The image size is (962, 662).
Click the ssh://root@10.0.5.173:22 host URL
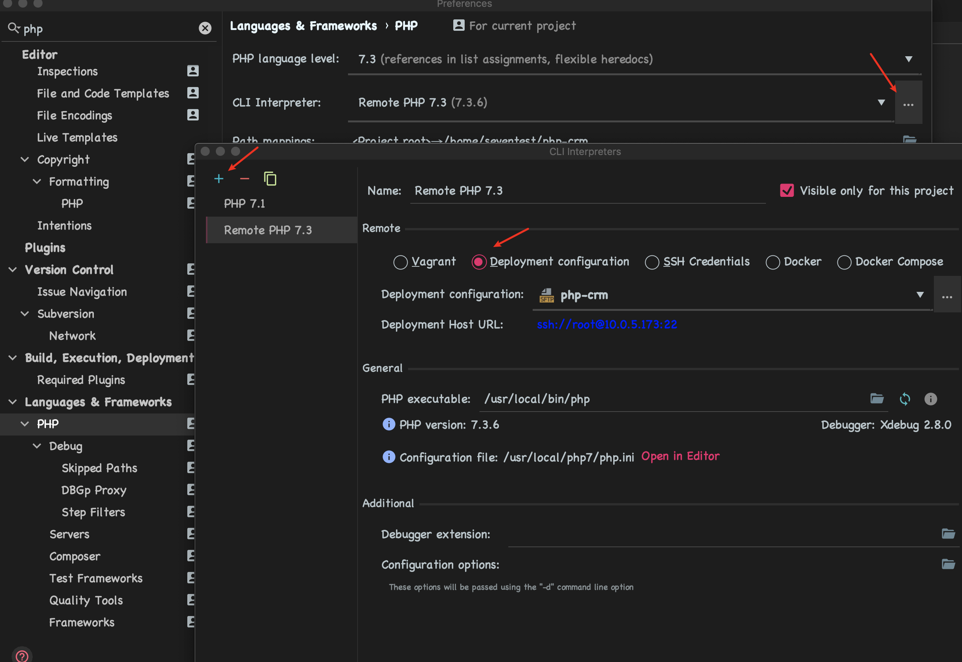(607, 325)
